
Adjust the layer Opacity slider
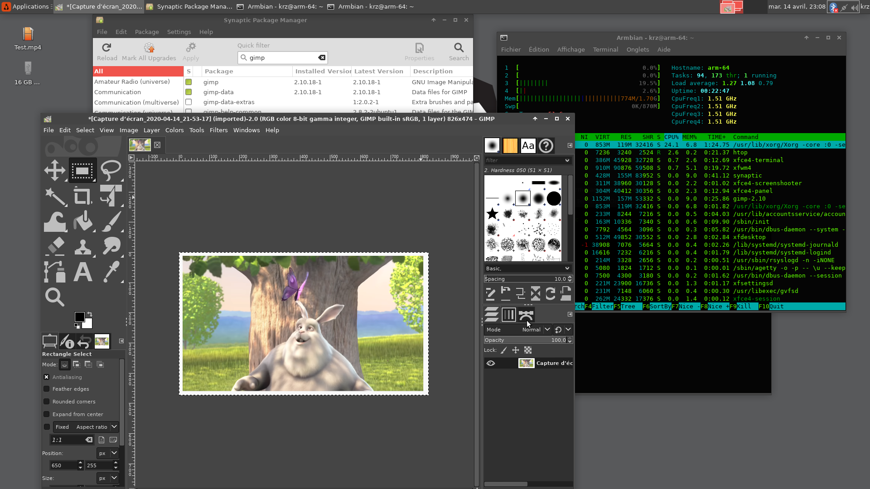coord(526,340)
